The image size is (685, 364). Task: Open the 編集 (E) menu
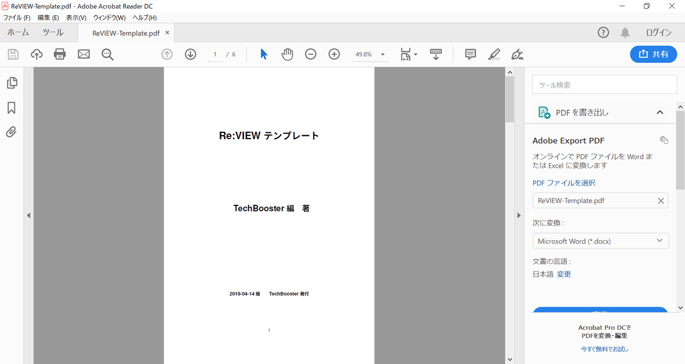click(48, 18)
